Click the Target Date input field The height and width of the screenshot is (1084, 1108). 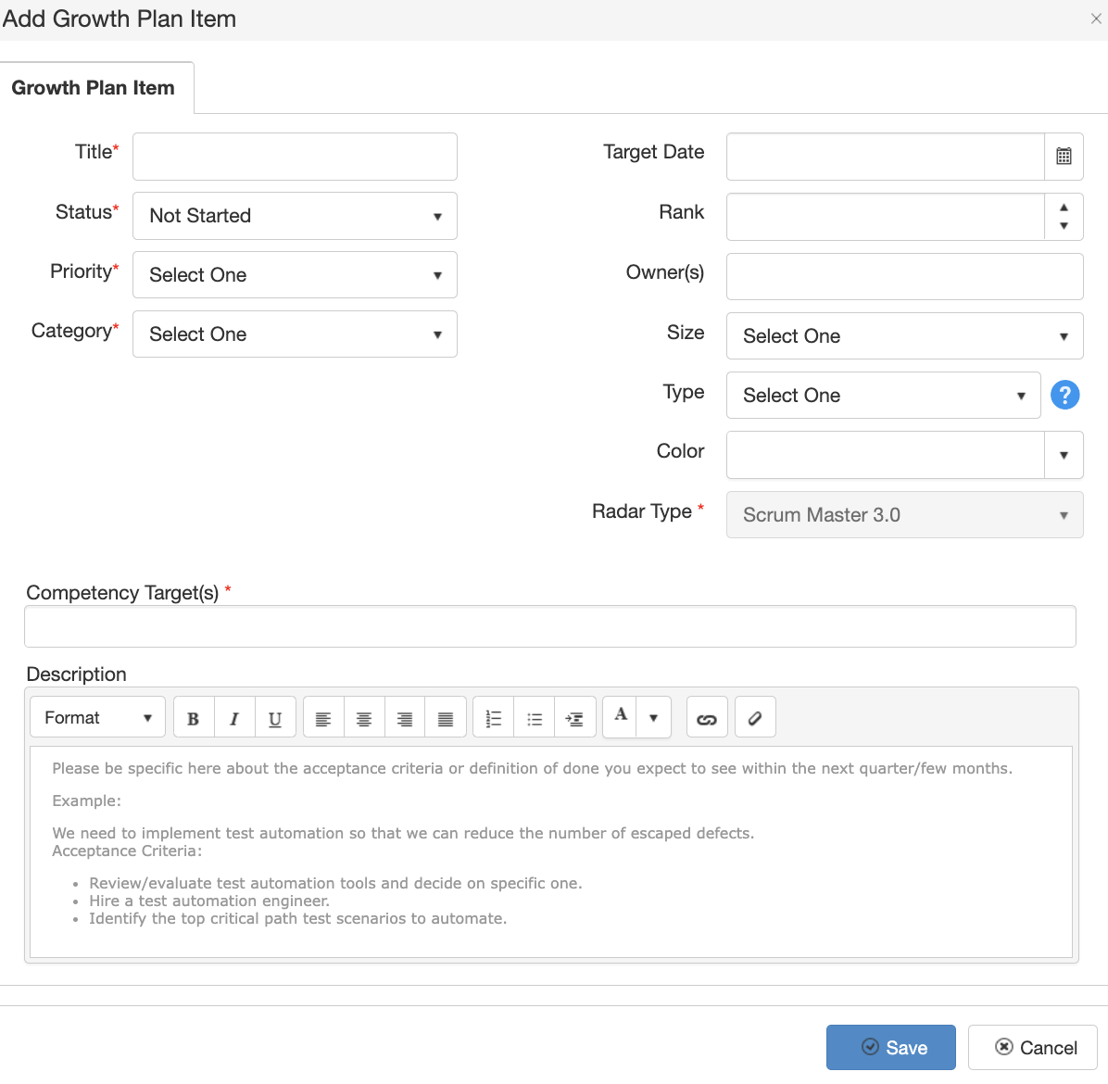pyautogui.click(x=886, y=157)
